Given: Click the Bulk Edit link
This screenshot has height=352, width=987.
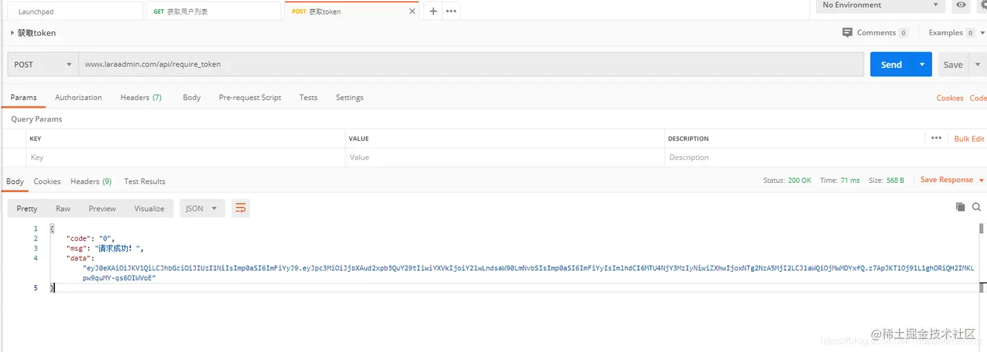Looking at the screenshot, I should click(x=969, y=138).
